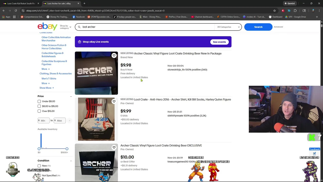This screenshot has width=323, height=182.
Task: Open Archer Classic Vinyl Figure New In Package listing title
Action: click(178, 54)
